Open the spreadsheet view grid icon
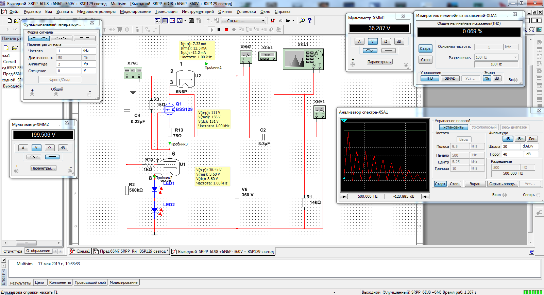 coord(165,21)
